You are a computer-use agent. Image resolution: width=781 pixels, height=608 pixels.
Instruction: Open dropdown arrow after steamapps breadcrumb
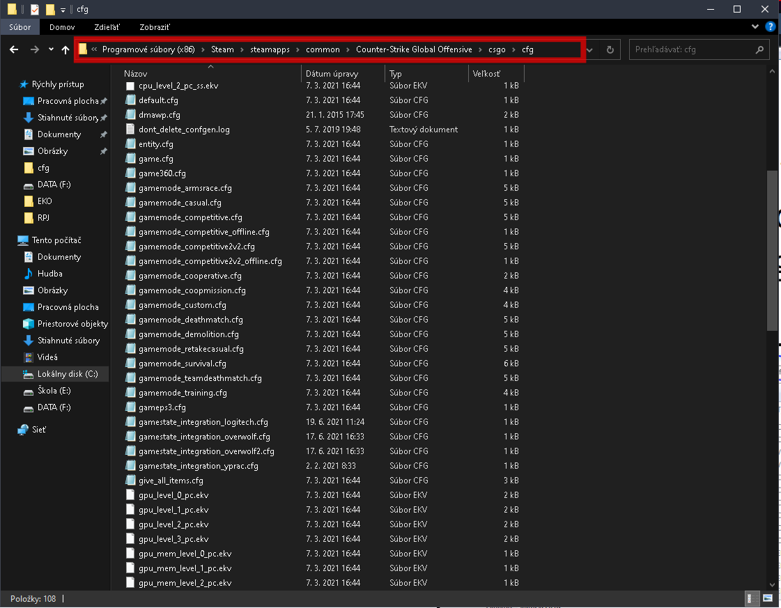pos(297,49)
